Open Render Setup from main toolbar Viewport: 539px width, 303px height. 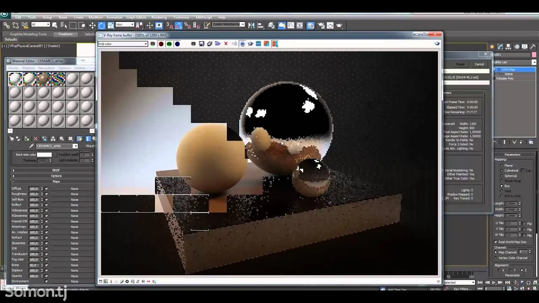[x=321, y=26]
